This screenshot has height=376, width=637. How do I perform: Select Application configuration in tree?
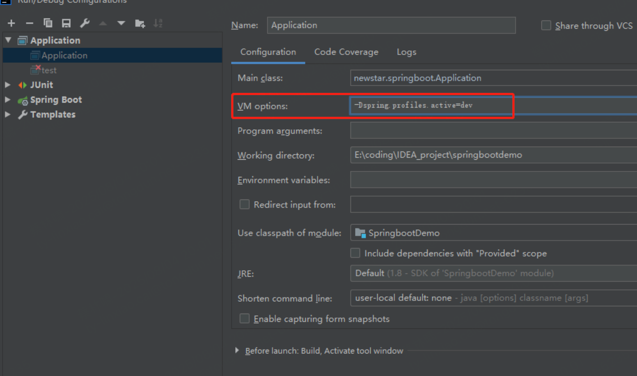coord(112,55)
